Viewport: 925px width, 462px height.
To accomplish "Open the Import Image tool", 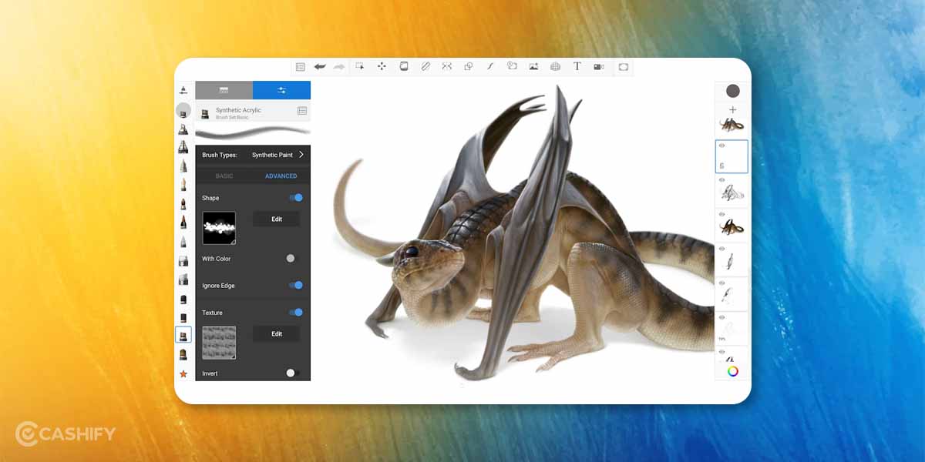I will tap(533, 66).
